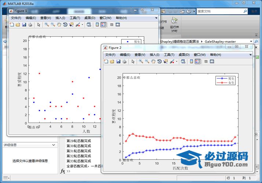Click the Data Cursor tool in Figure 2
Image resolution: width=262 pixels, height=183 pixels.
tap(166, 61)
